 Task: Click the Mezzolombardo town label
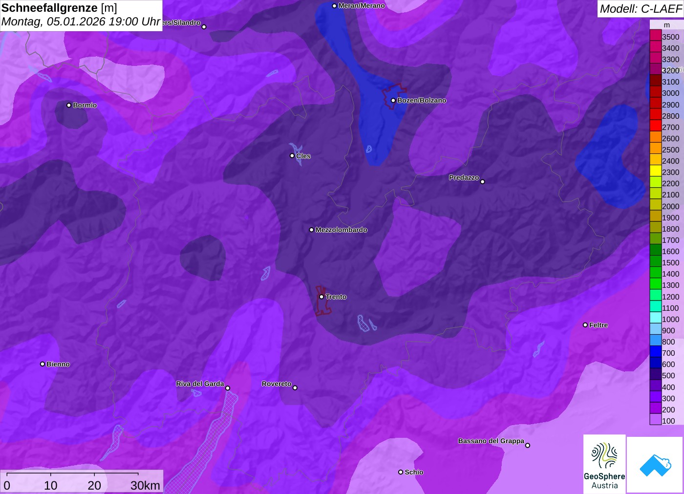pos(341,230)
